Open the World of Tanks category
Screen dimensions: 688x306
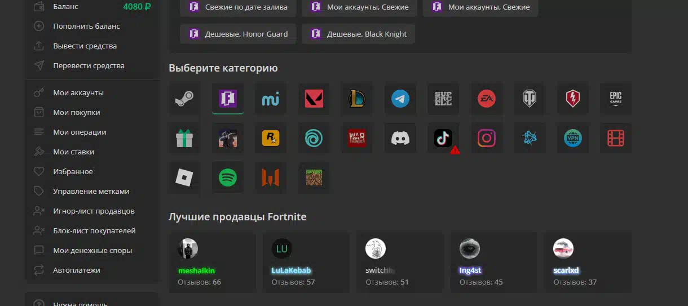(530, 99)
